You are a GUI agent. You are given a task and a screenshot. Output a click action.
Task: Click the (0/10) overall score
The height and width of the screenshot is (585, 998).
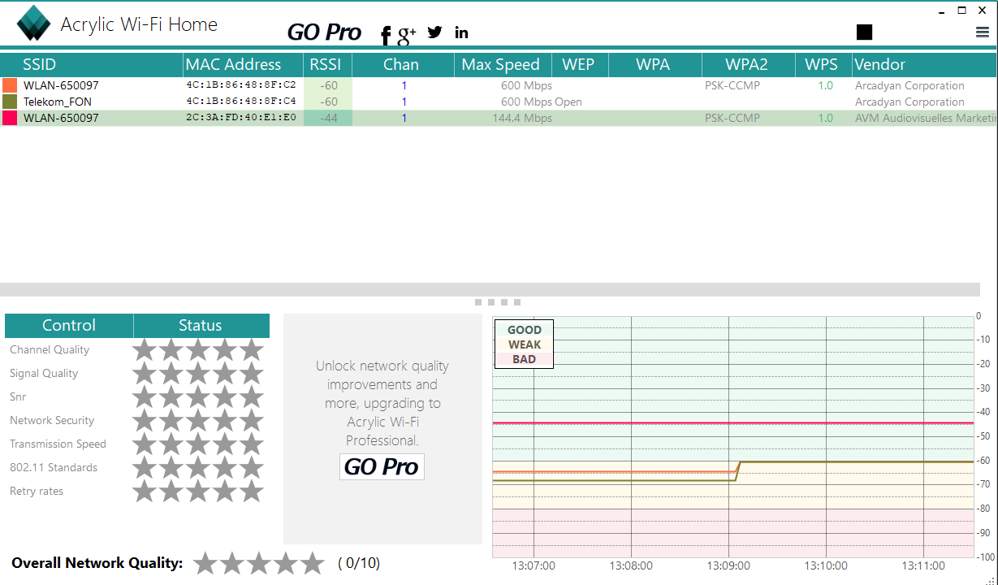pyautogui.click(x=359, y=563)
